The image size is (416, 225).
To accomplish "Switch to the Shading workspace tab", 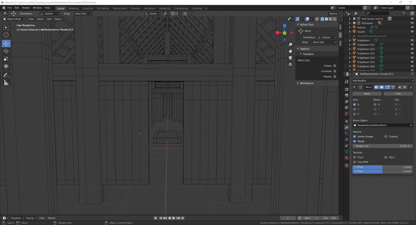I will tap(135, 8).
